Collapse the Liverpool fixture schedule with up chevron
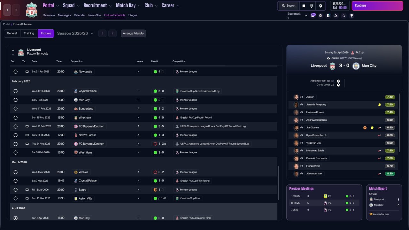 (x=13, y=50)
